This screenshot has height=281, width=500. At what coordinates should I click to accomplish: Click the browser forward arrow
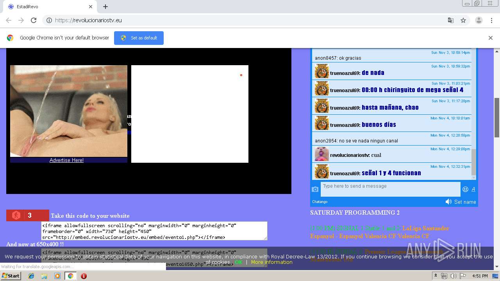point(21,20)
